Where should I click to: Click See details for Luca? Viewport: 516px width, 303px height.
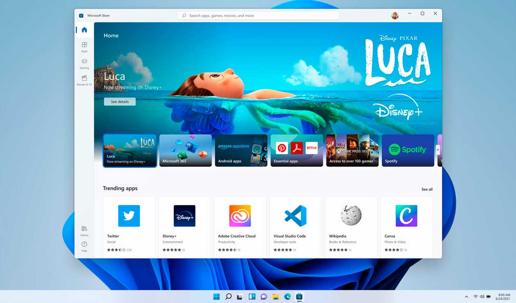coord(120,102)
